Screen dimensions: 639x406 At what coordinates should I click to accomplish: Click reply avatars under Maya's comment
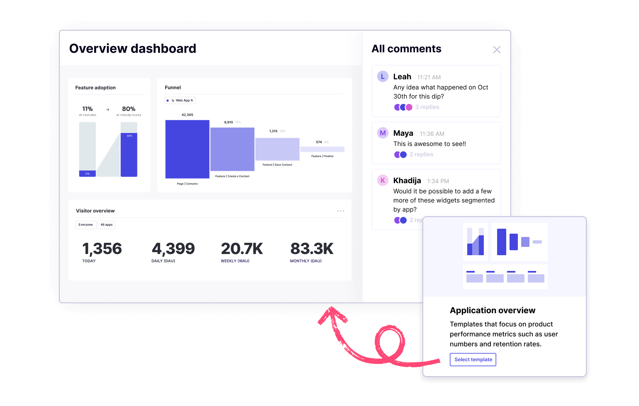(400, 154)
